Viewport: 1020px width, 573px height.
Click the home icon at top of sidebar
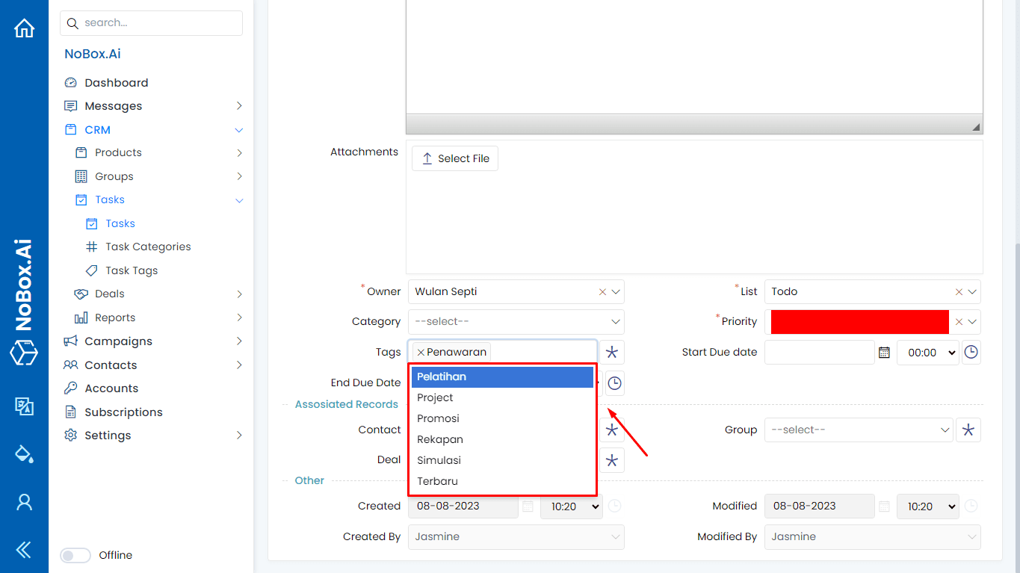click(x=24, y=27)
